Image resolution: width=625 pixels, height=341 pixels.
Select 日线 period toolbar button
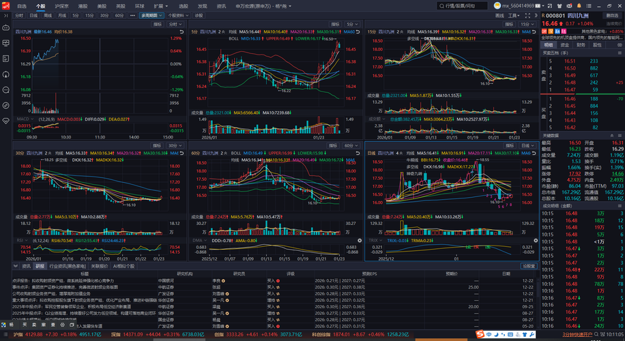click(33, 16)
